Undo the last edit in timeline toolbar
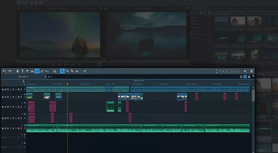The width and height of the screenshot is (278, 153). pos(4,71)
